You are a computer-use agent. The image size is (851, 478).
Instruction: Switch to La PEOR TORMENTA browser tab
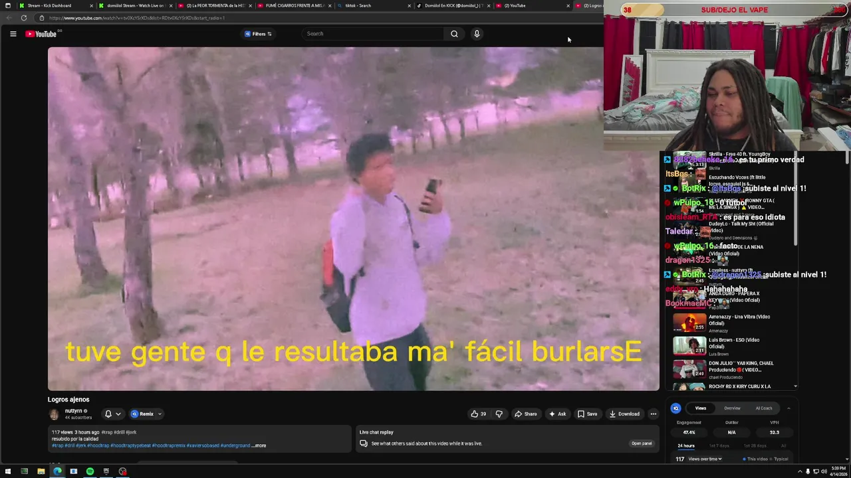click(215, 5)
